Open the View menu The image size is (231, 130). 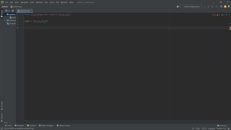(x=17, y=3)
